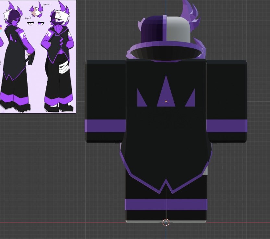Select the character reference image in the viewport
Image resolution: width=270 pixels, height=239 pixels.
(x=38, y=57)
